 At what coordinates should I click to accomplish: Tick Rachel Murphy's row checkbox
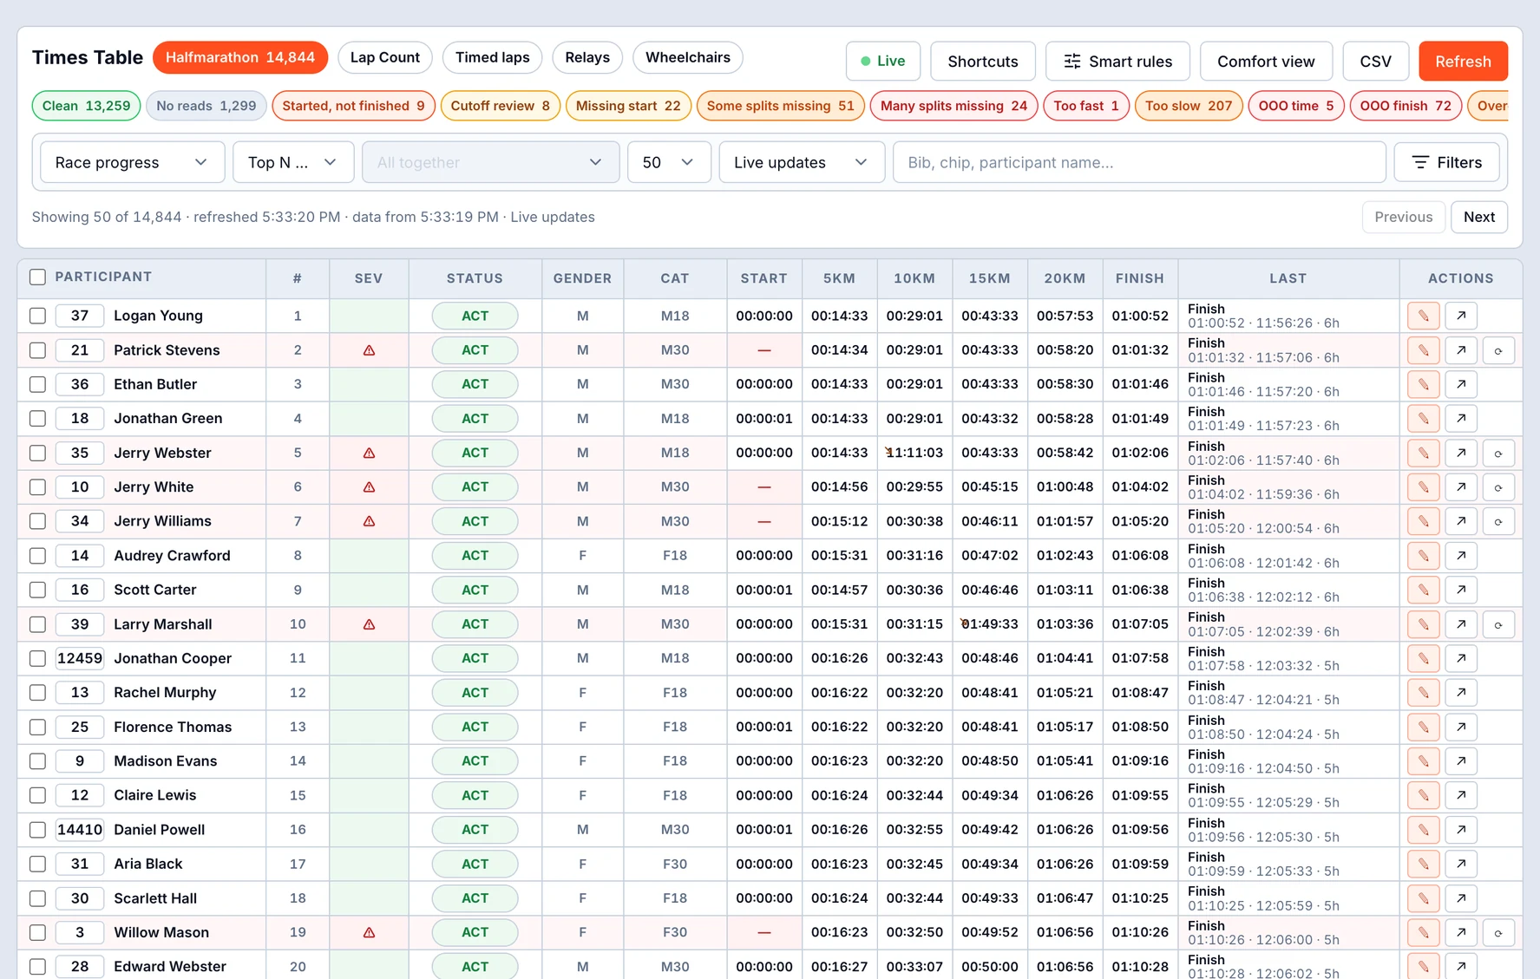tap(37, 693)
